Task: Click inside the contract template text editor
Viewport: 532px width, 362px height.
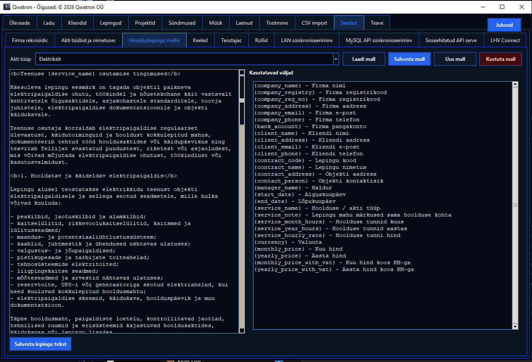Action: pyautogui.click(x=124, y=201)
